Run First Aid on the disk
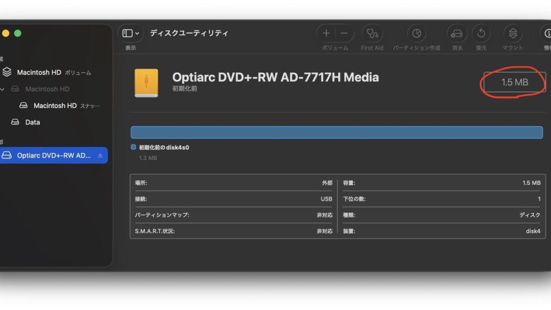 (x=372, y=33)
